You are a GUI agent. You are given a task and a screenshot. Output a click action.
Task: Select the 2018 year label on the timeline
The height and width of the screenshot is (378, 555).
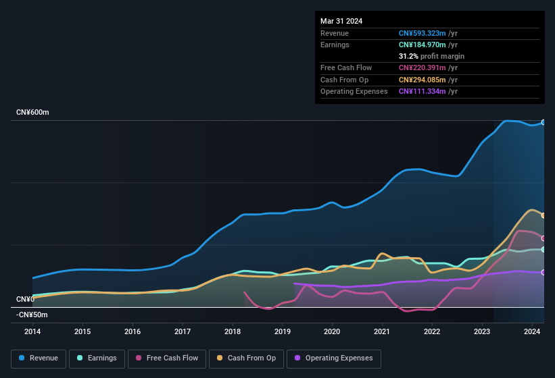(232, 331)
